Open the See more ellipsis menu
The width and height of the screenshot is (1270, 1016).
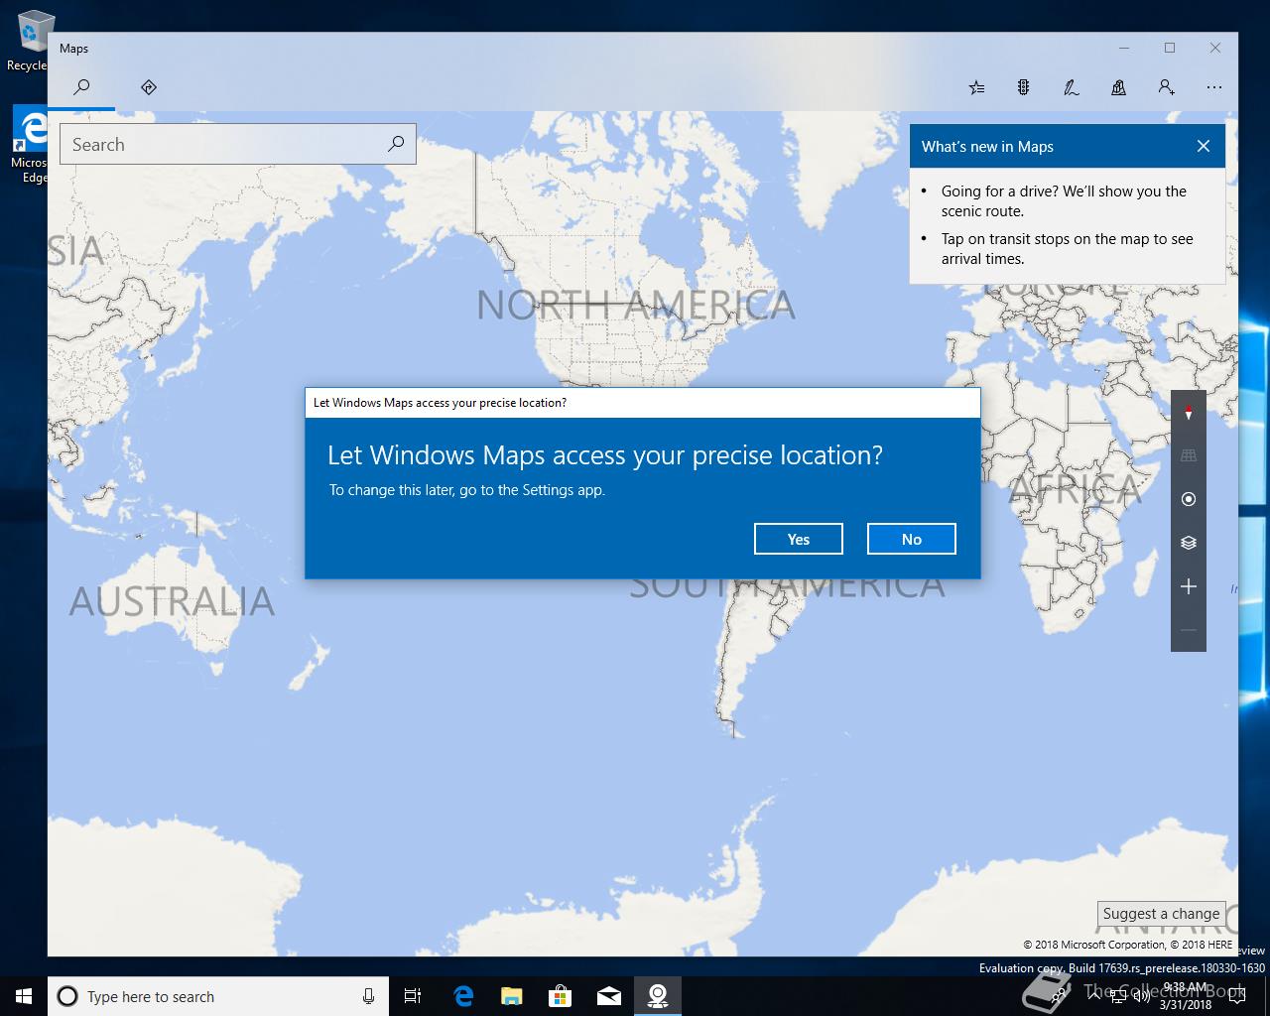(1214, 87)
